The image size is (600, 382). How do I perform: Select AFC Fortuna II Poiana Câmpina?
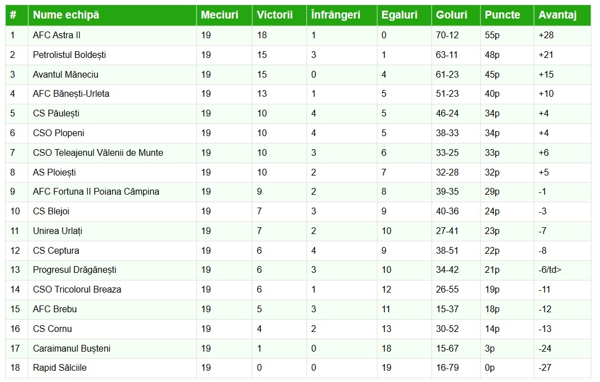pyautogui.click(x=96, y=192)
